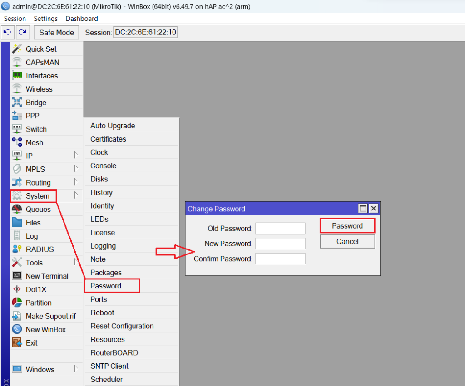465x386 pixels.
Task: Expand the Routing submenu arrow
Action: pos(76,182)
